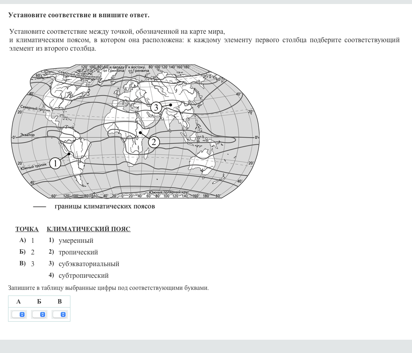Click the 'КЛИМАТИЧЕСКИЙ ПОЯС' column heading

89,229
